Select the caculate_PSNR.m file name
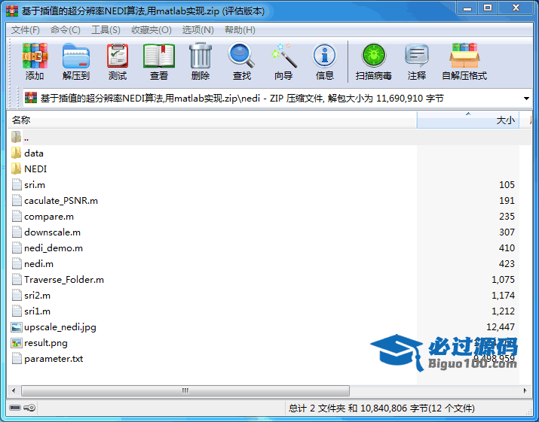 point(61,201)
